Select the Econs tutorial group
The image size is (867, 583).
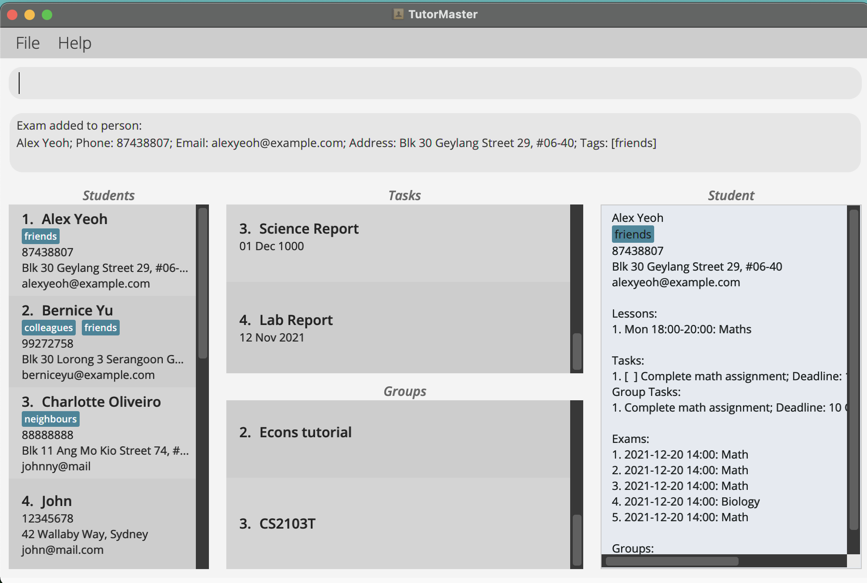coord(398,439)
